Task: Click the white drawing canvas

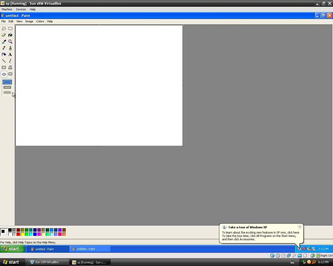Action: (99, 85)
